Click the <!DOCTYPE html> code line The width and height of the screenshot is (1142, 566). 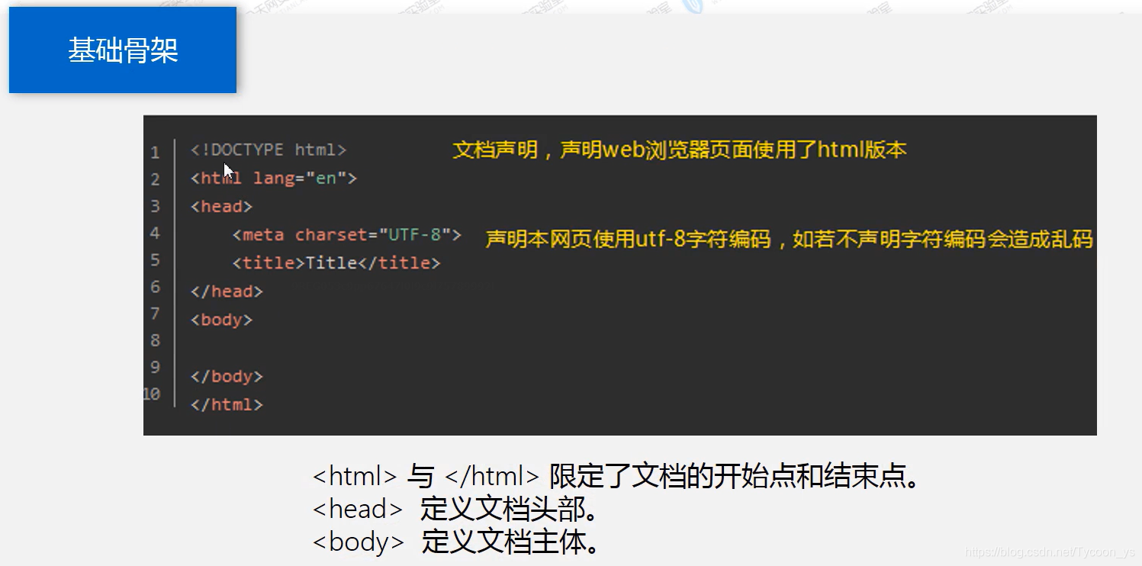click(x=269, y=150)
